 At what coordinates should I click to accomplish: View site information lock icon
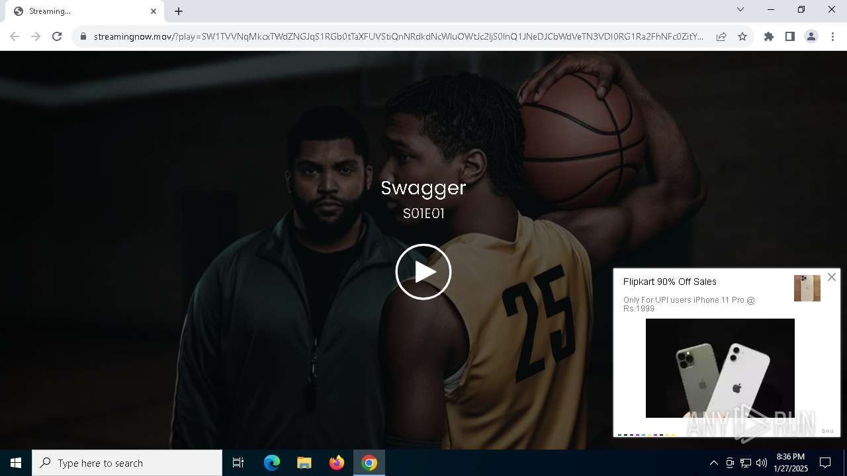83,36
